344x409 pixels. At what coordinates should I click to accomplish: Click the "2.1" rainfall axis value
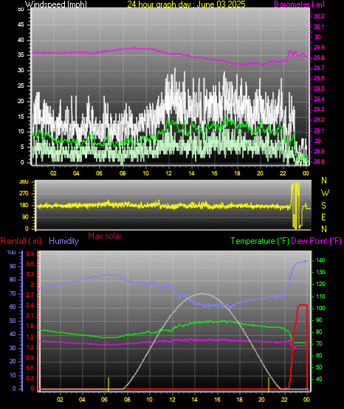tap(30, 315)
